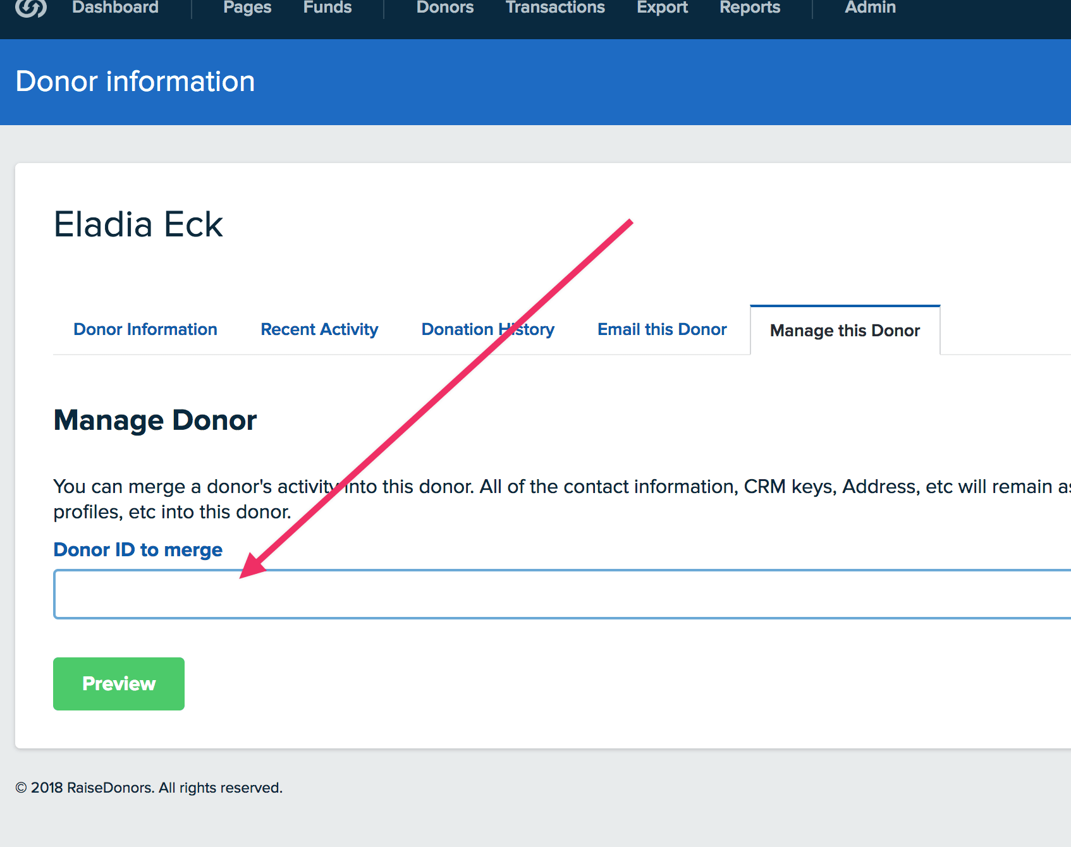This screenshot has height=847, width=1071.
Task: Click the Manage this Donor tab
Action: coord(845,331)
